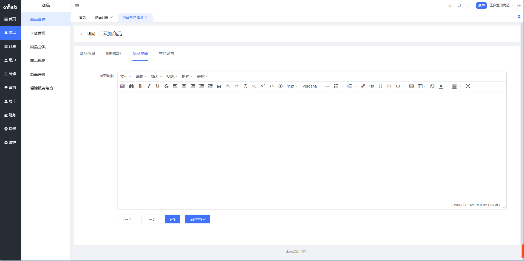Click the insert link icon
The width and height of the screenshot is (524, 261).
click(x=363, y=86)
